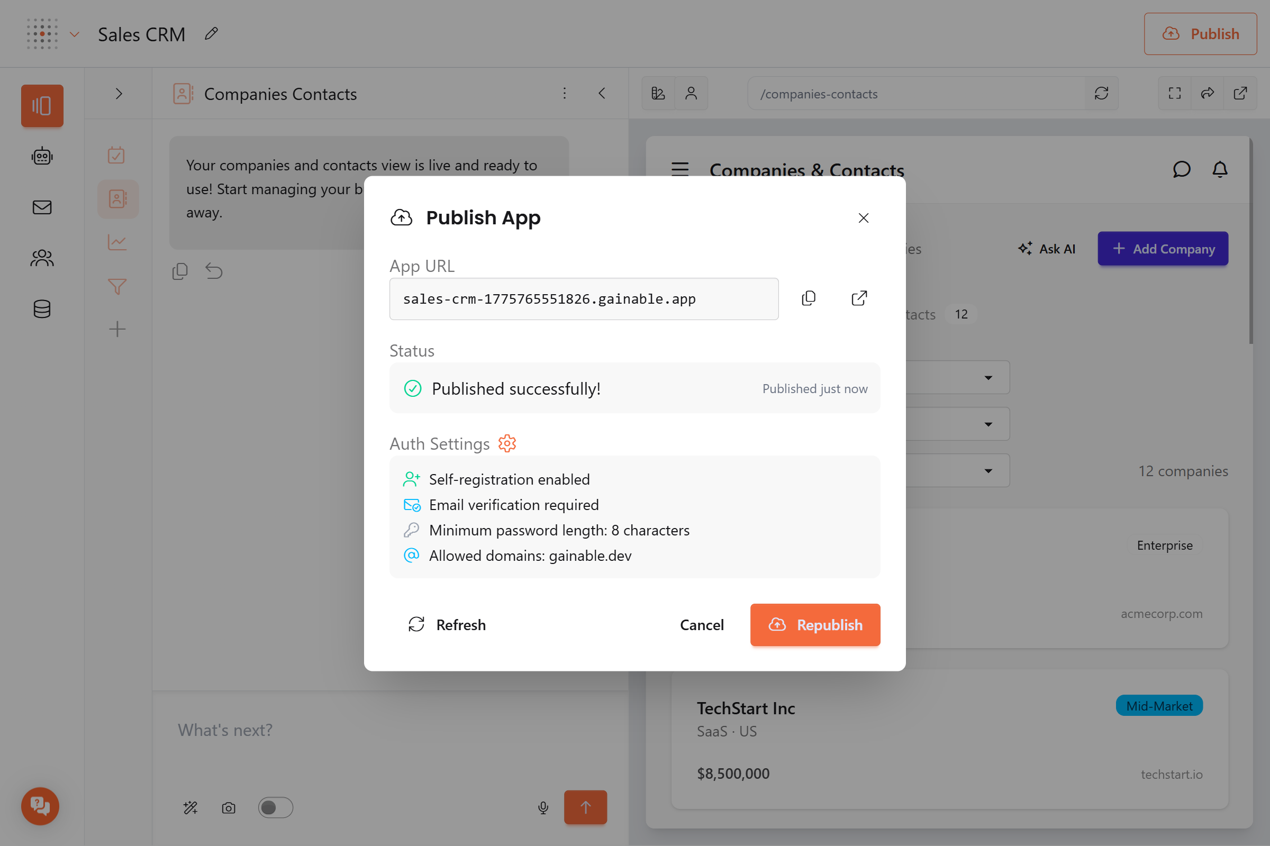This screenshot has width=1270, height=846.
Task: Reload the /companies-contacts preview
Action: [x=1101, y=94]
